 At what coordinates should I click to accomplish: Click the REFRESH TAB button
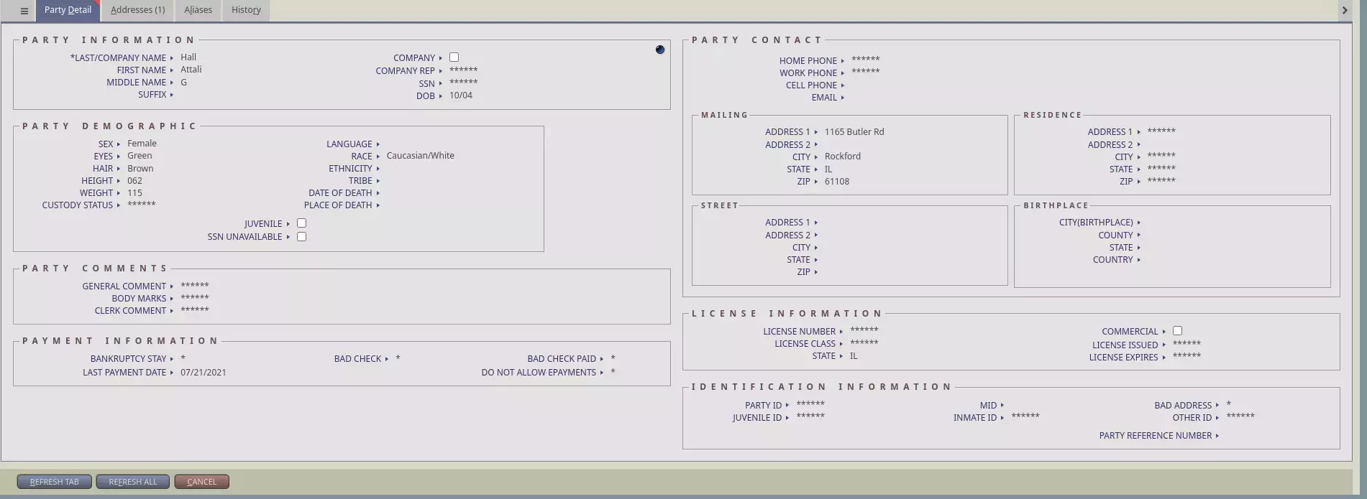pyautogui.click(x=55, y=482)
